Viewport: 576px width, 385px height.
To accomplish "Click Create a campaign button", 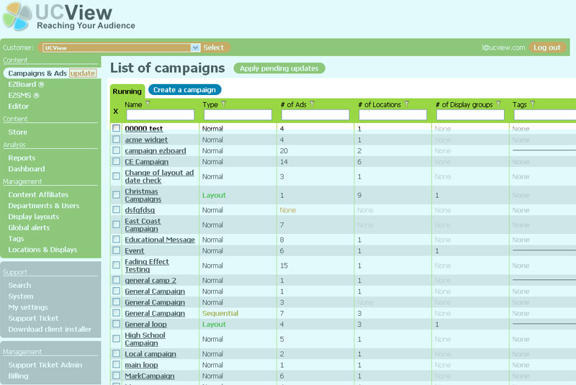I will pos(184,90).
